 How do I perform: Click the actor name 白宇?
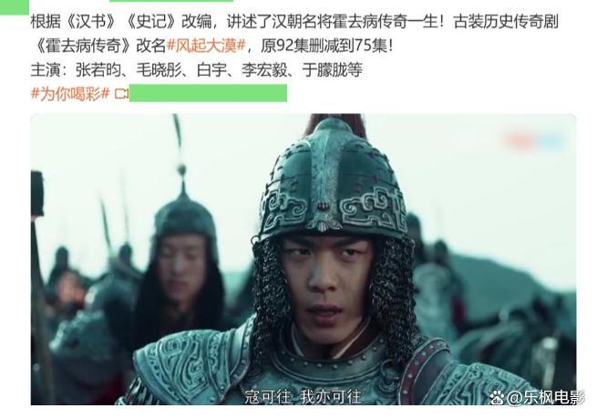211,69
